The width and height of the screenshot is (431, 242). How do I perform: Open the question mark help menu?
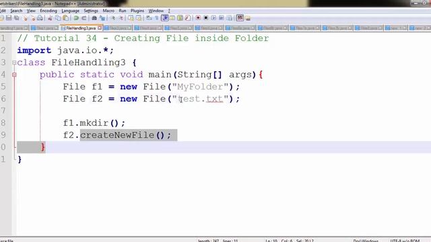169,11
